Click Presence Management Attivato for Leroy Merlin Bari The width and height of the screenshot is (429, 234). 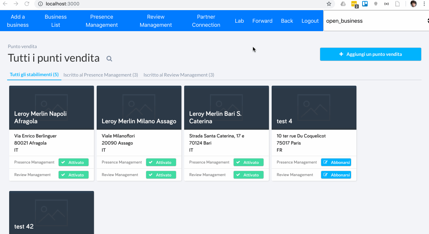249,162
